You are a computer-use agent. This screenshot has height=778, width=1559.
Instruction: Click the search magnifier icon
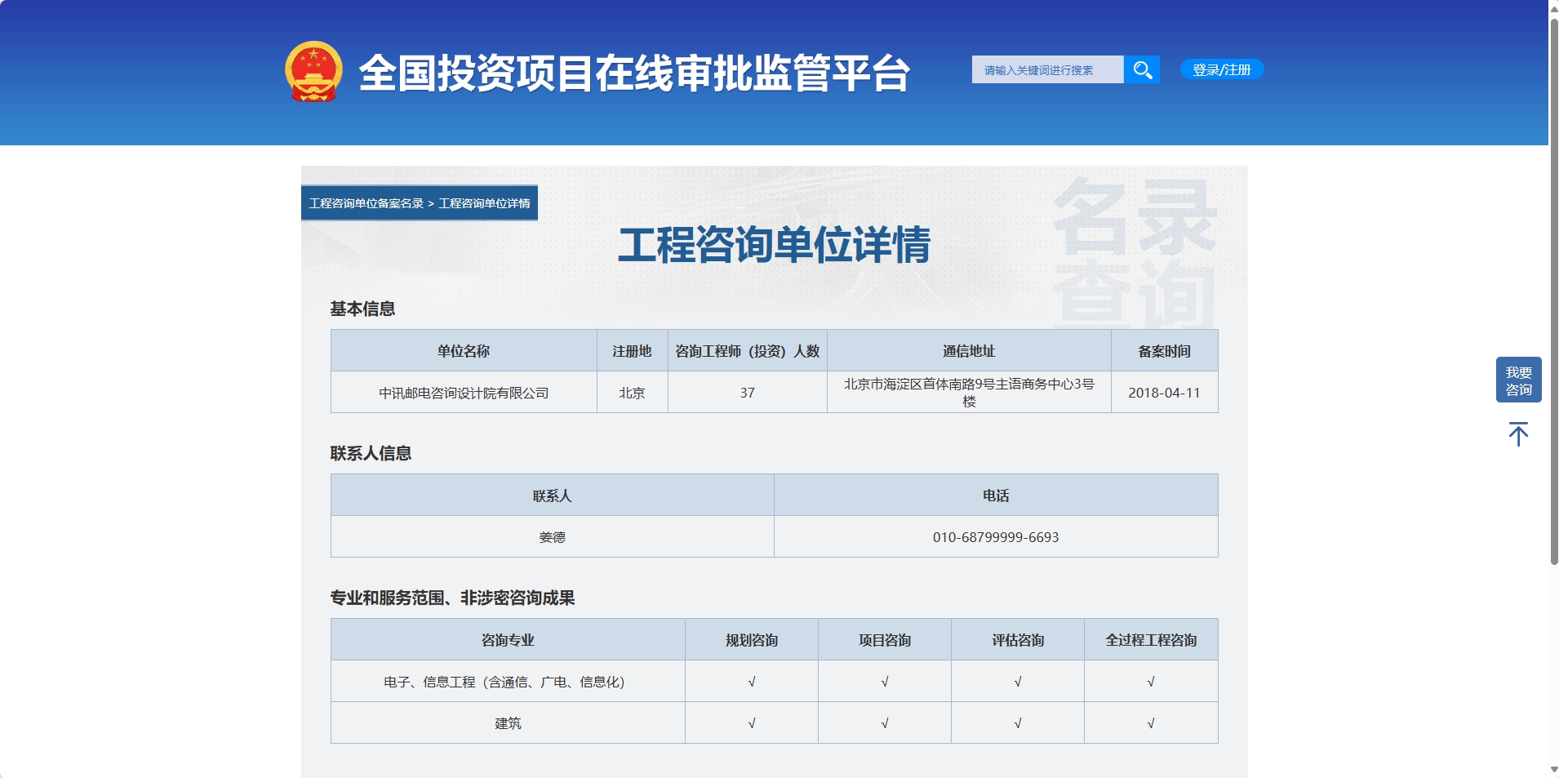(x=1142, y=69)
